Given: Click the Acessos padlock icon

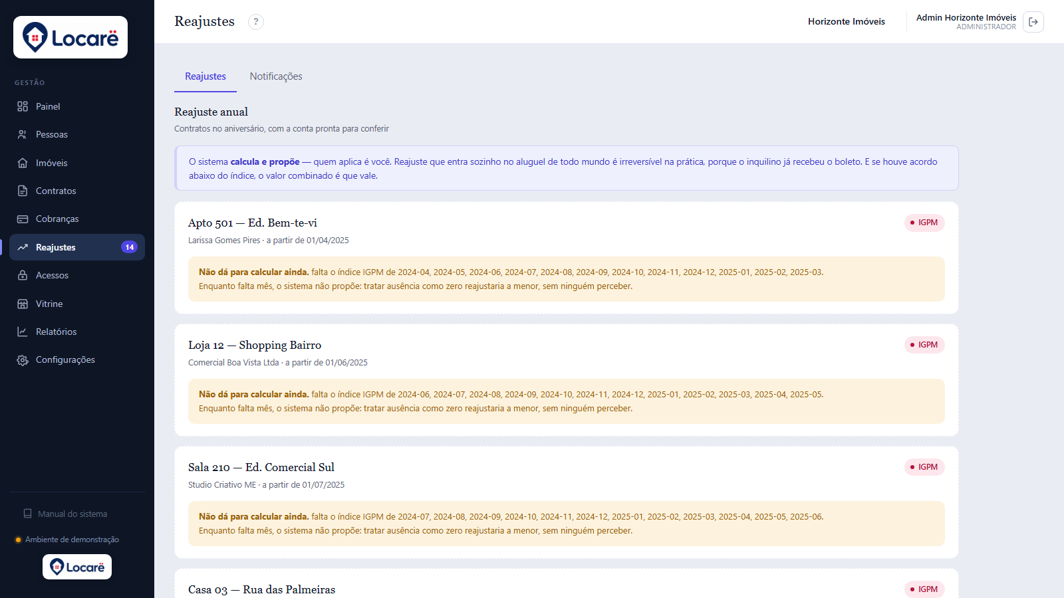Looking at the screenshot, I should point(23,275).
